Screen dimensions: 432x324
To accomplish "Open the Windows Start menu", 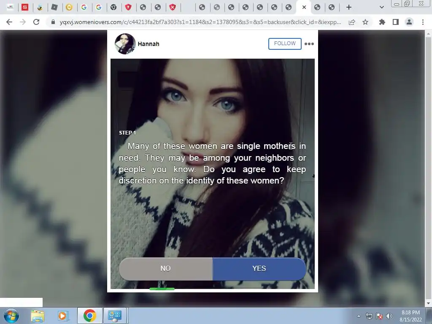I will 11,316.
